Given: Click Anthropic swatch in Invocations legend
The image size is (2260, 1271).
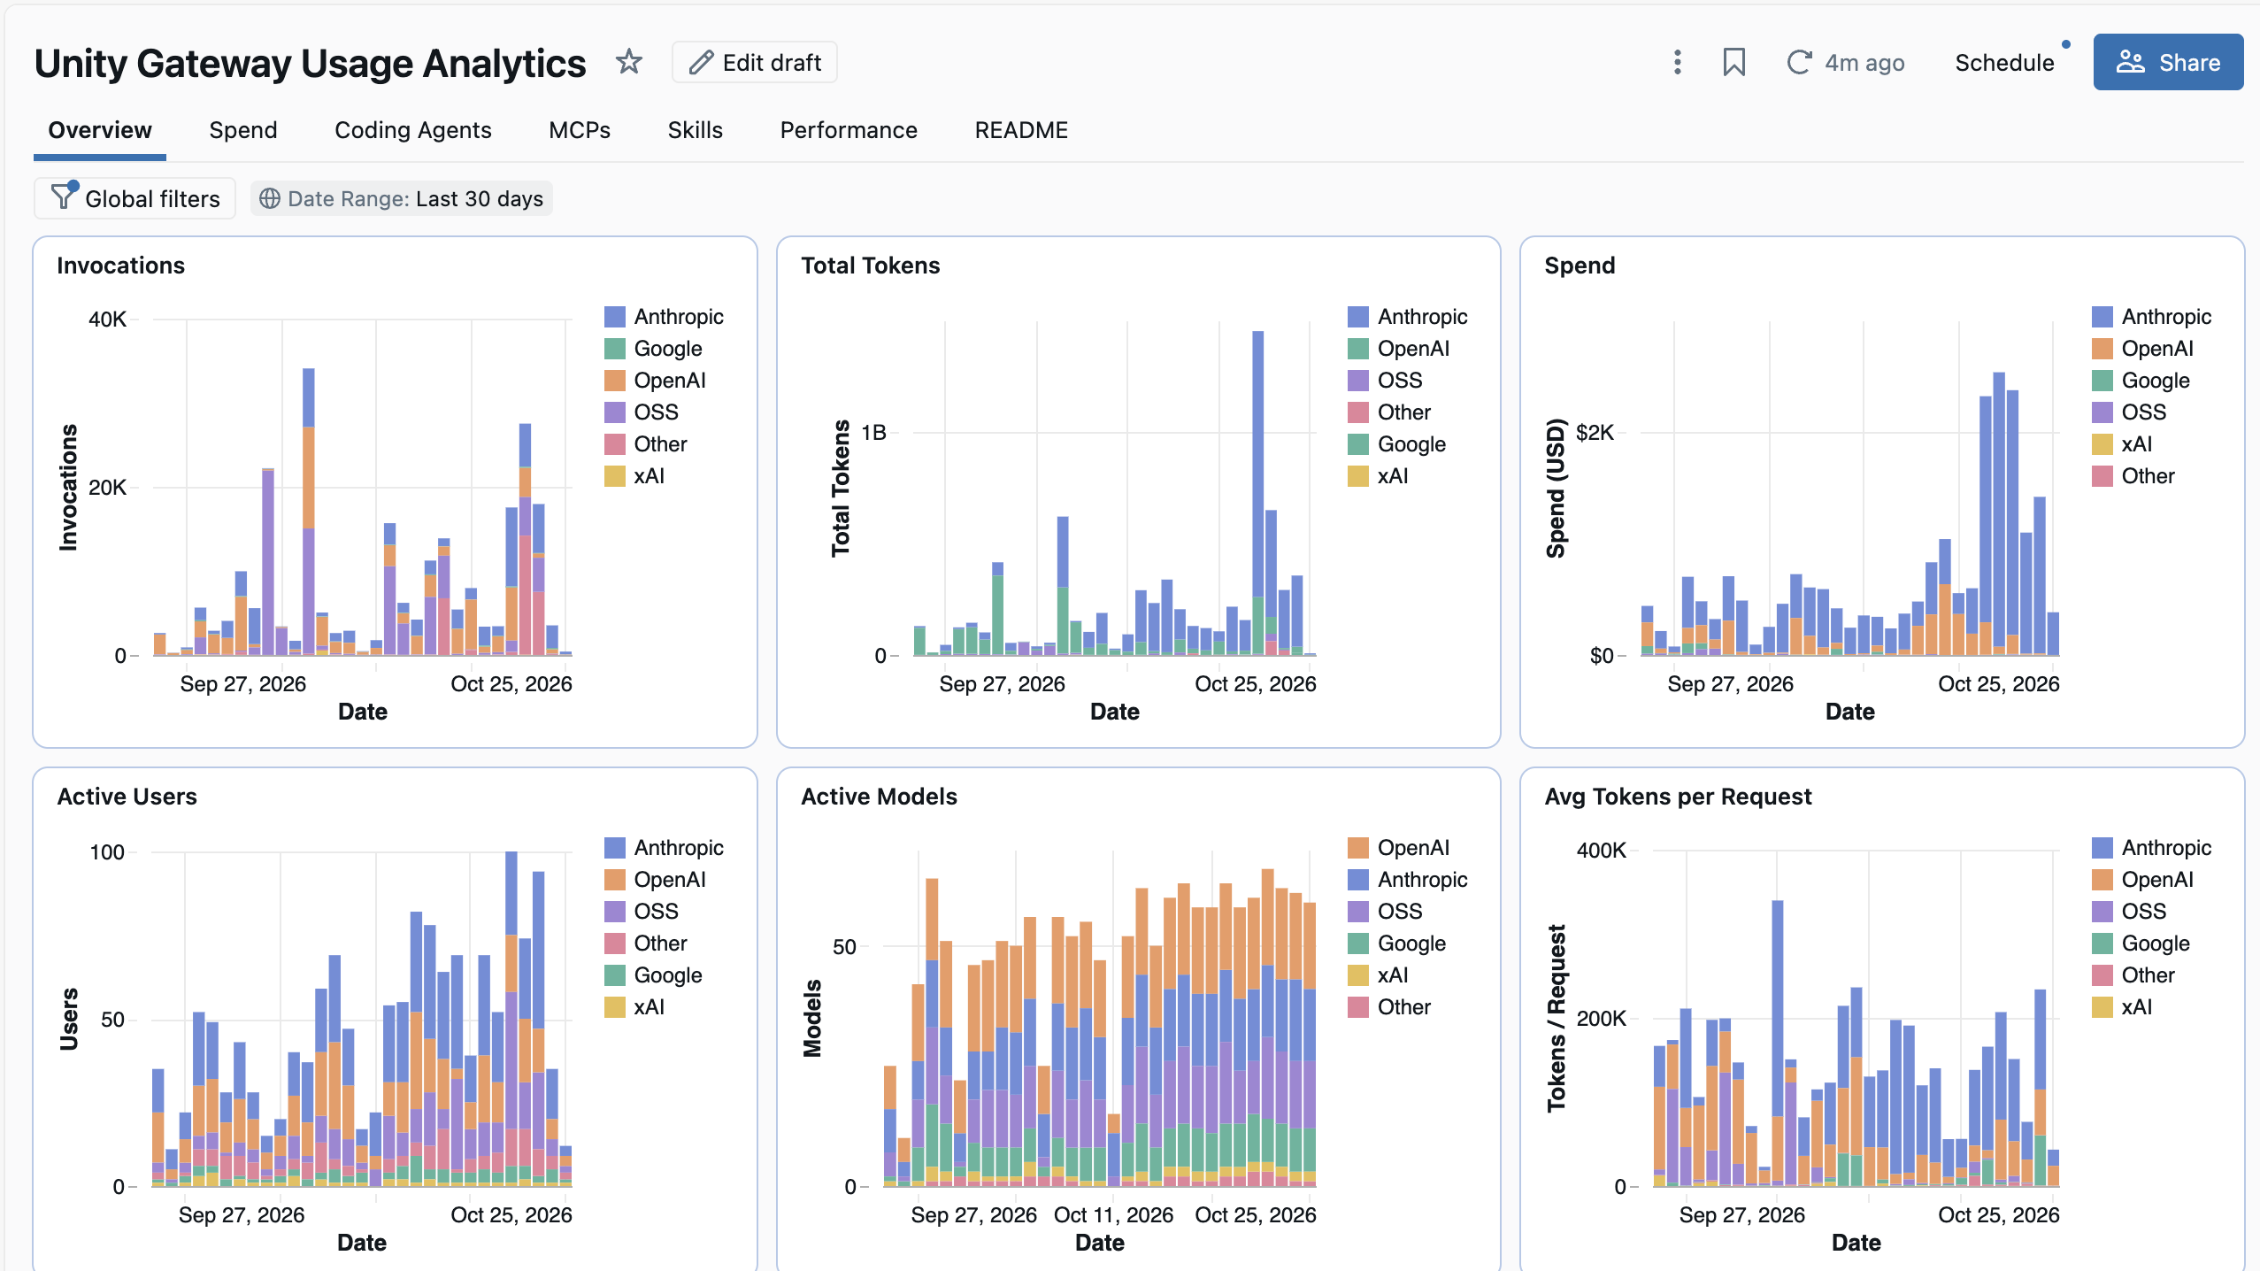Looking at the screenshot, I should click(615, 317).
